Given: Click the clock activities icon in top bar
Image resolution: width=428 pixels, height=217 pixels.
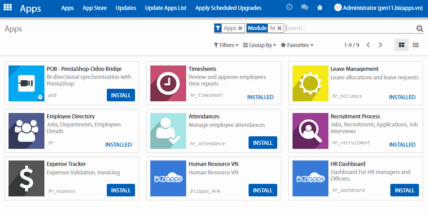Looking at the screenshot, I should click(289, 8).
